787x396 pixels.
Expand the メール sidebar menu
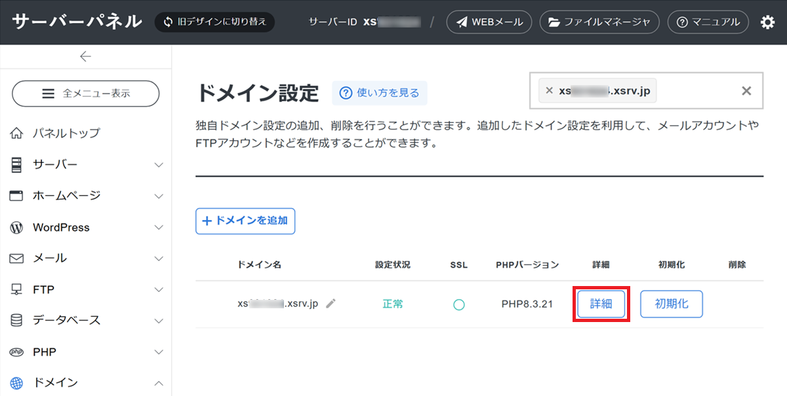pyautogui.click(x=85, y=259)
